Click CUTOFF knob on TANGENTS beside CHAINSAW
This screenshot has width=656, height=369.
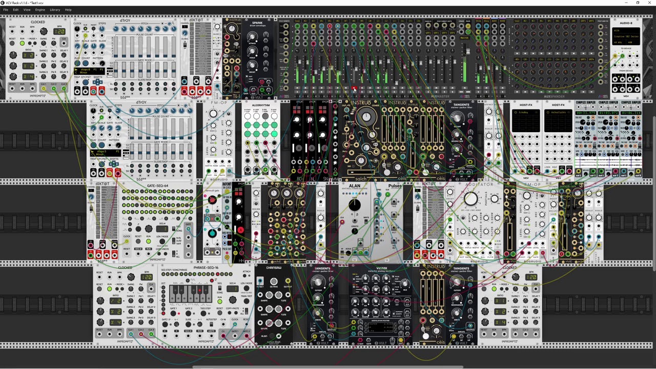pos(318,281)
